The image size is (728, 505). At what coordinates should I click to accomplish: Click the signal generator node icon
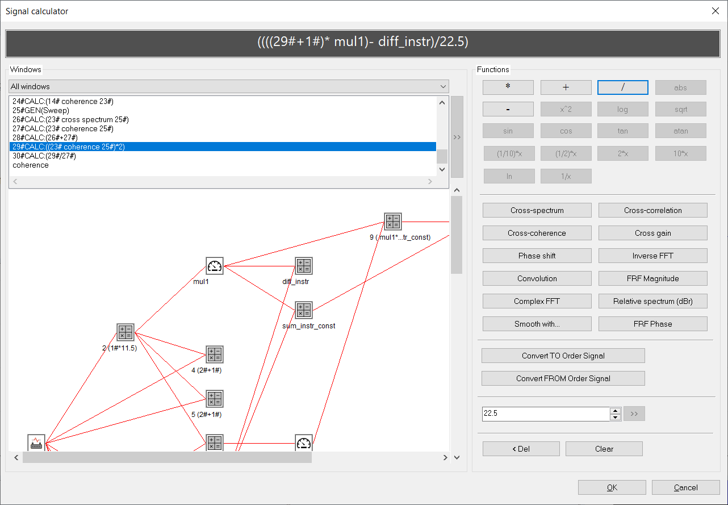(x=36, y=443)
